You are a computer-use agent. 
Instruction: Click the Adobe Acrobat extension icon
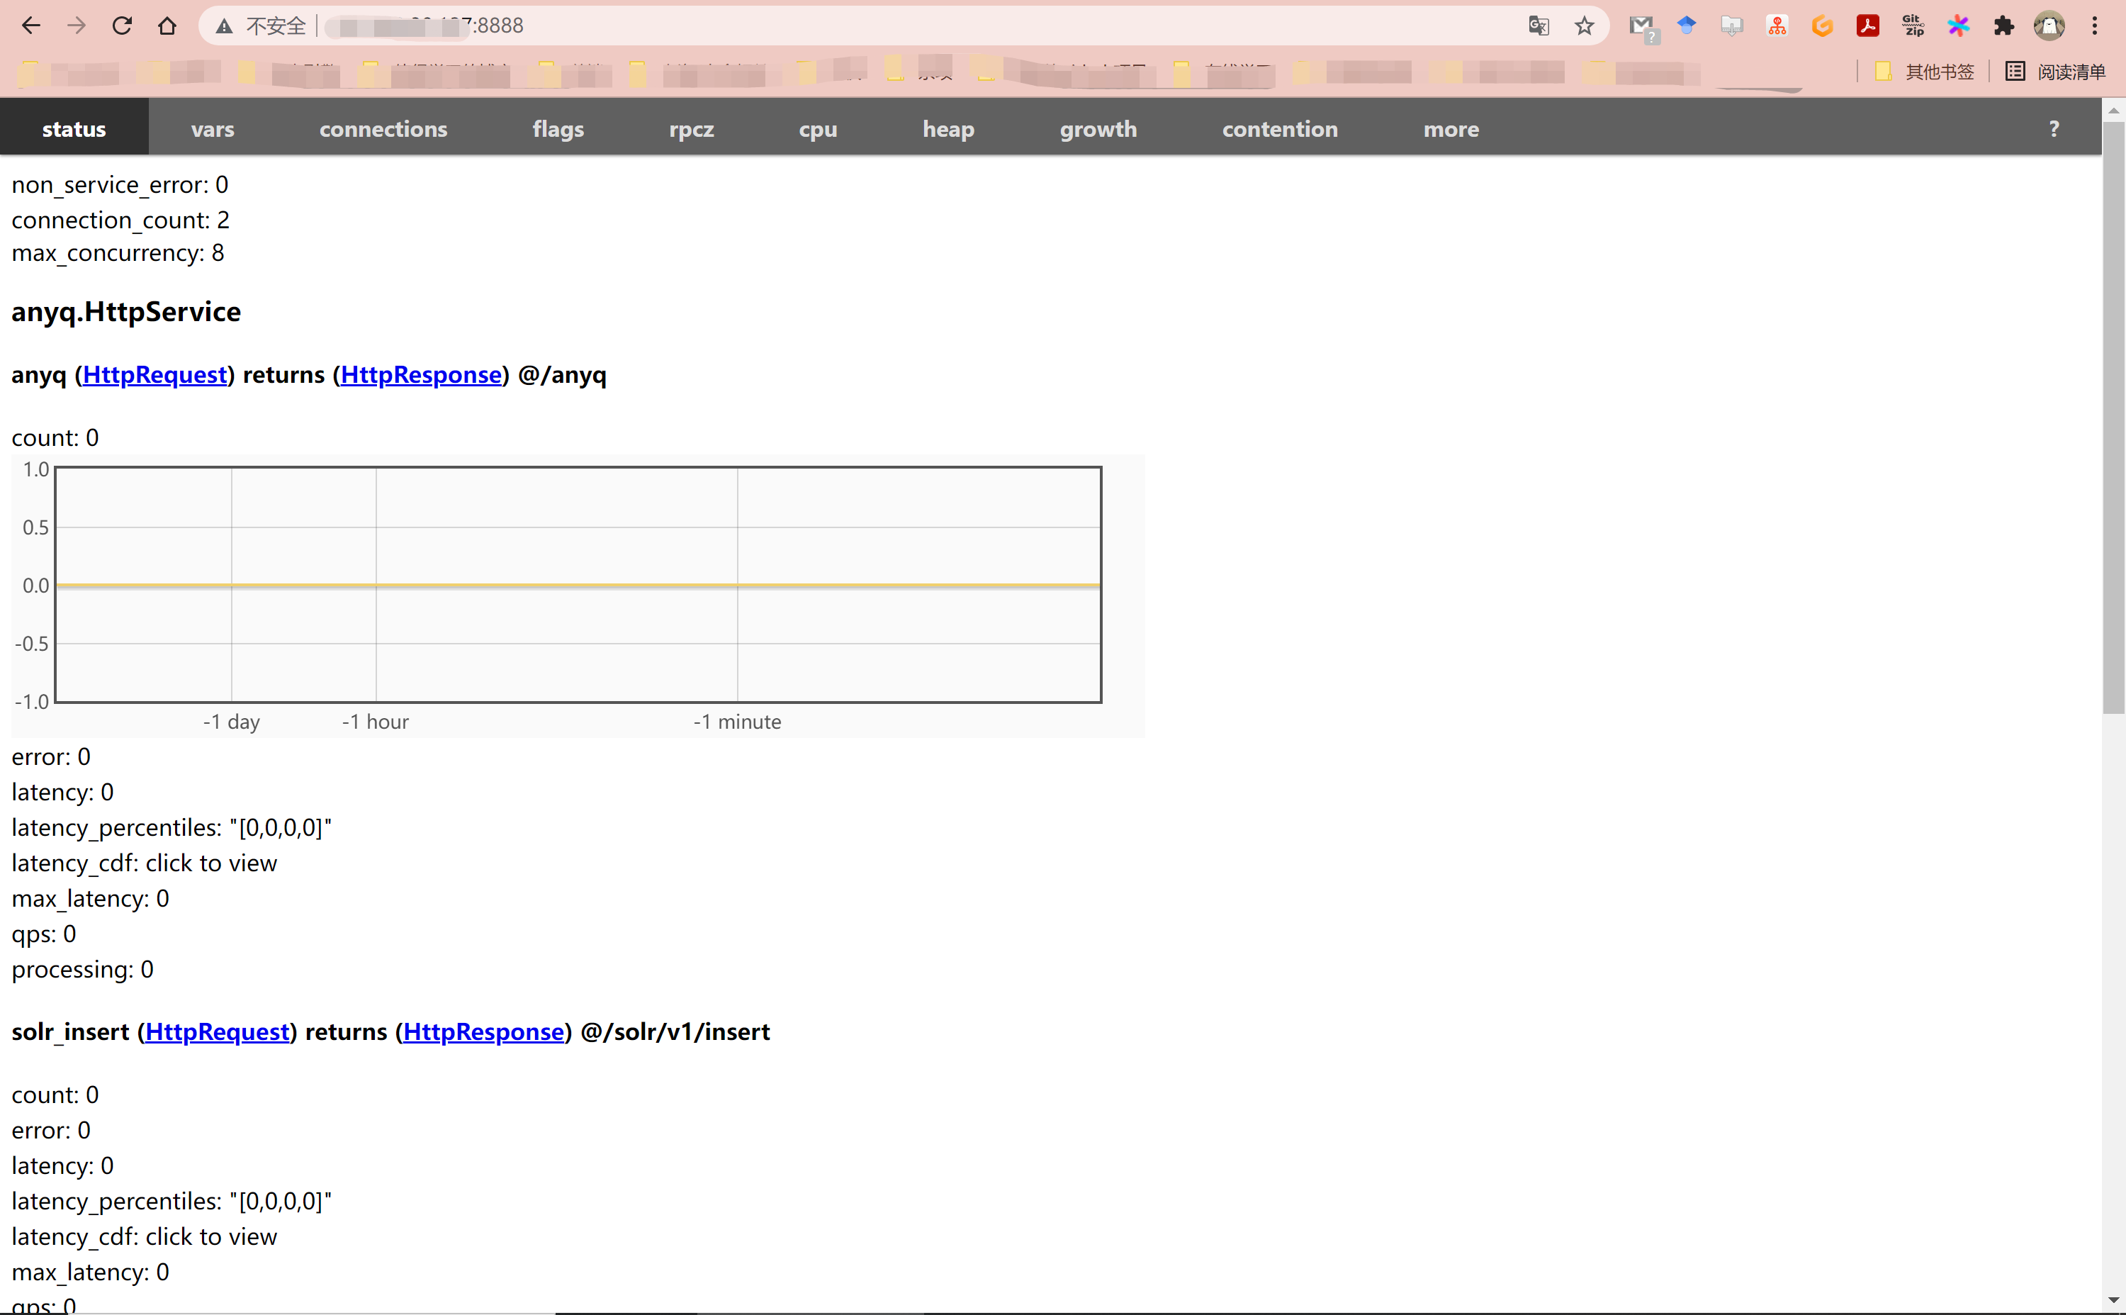pos(1867,26)
